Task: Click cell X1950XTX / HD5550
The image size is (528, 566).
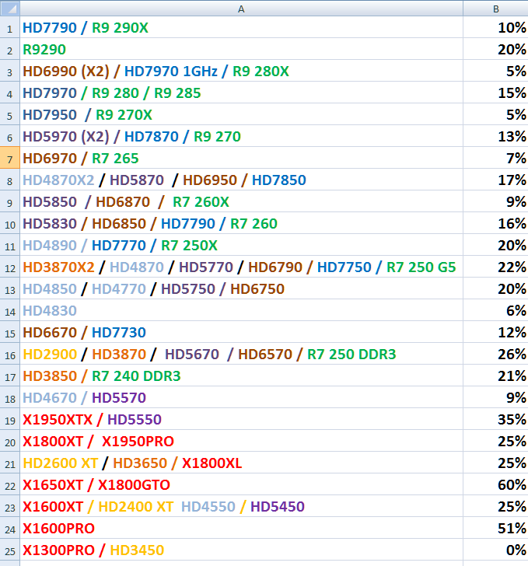Action: coord(241,420)
